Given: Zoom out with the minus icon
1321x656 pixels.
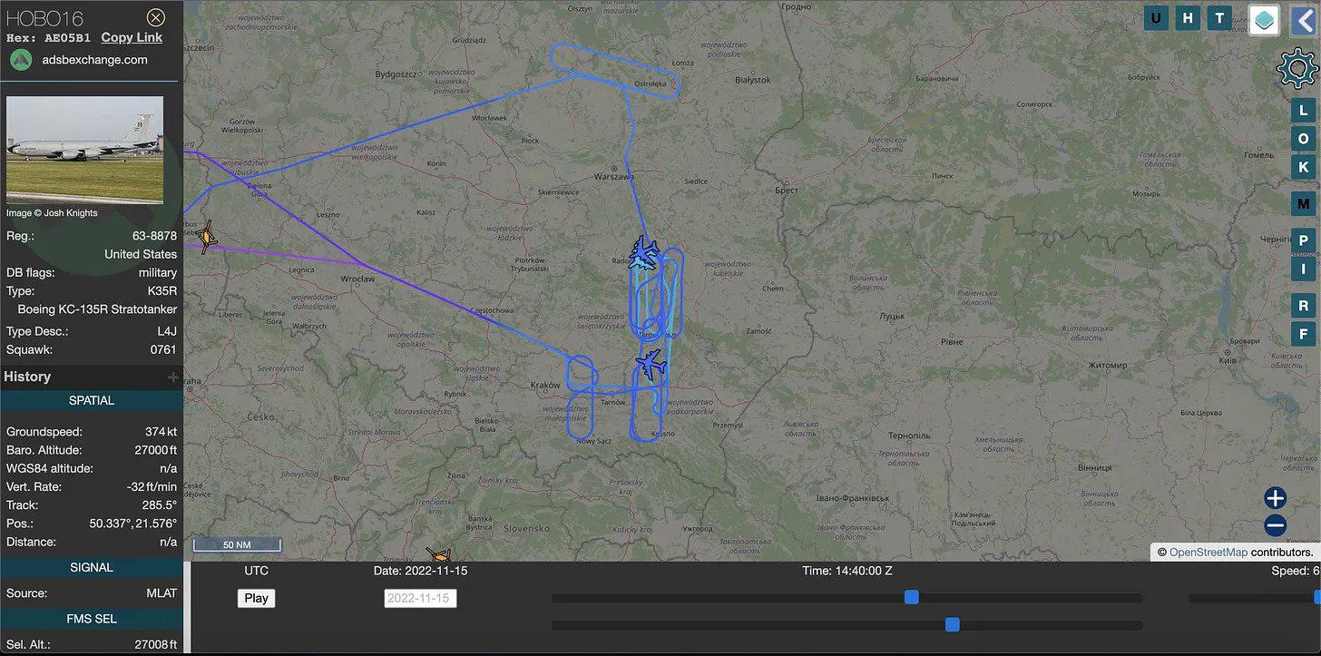Looking at the screenshot, I should click(1276, 525).
